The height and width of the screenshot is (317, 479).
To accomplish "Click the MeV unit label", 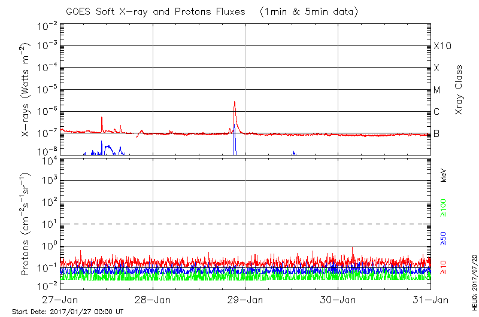I will point(444,176).
